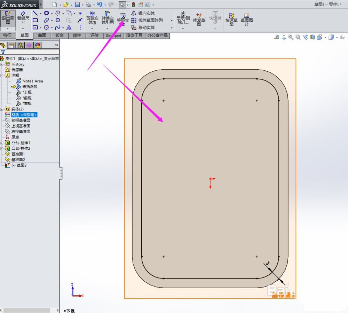Switch to the 钣金 (Sheet Metal) tab
Viewport: 348px width, 313px height.
coord(60,36)
